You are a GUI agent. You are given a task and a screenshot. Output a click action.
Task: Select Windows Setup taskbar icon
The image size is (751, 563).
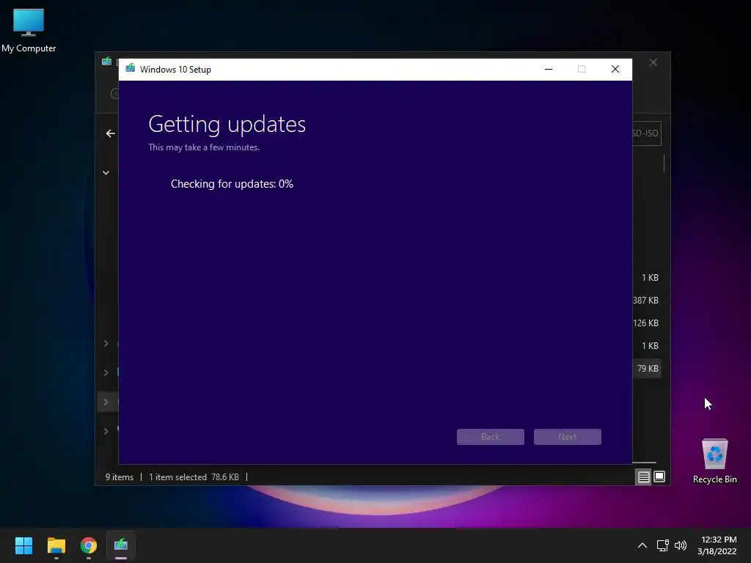point(121,545)
